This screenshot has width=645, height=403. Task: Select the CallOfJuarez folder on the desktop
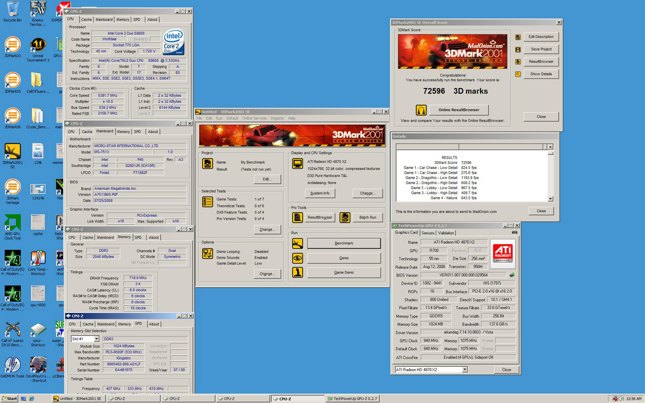click(x=38, y=82)
